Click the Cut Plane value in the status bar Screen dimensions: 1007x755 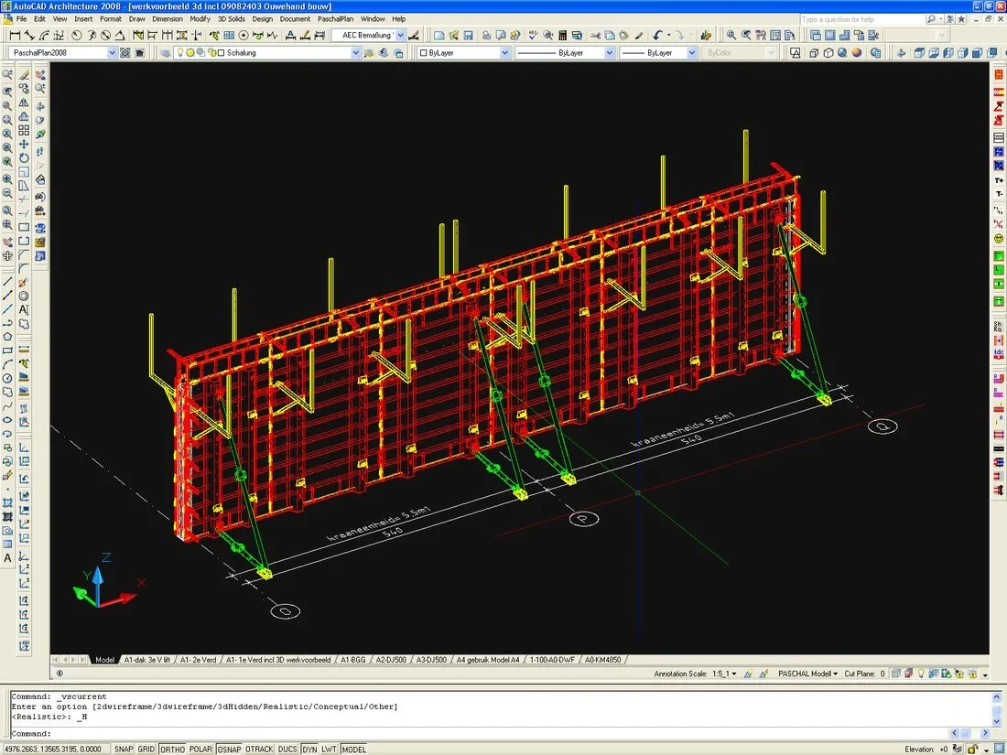882,674
